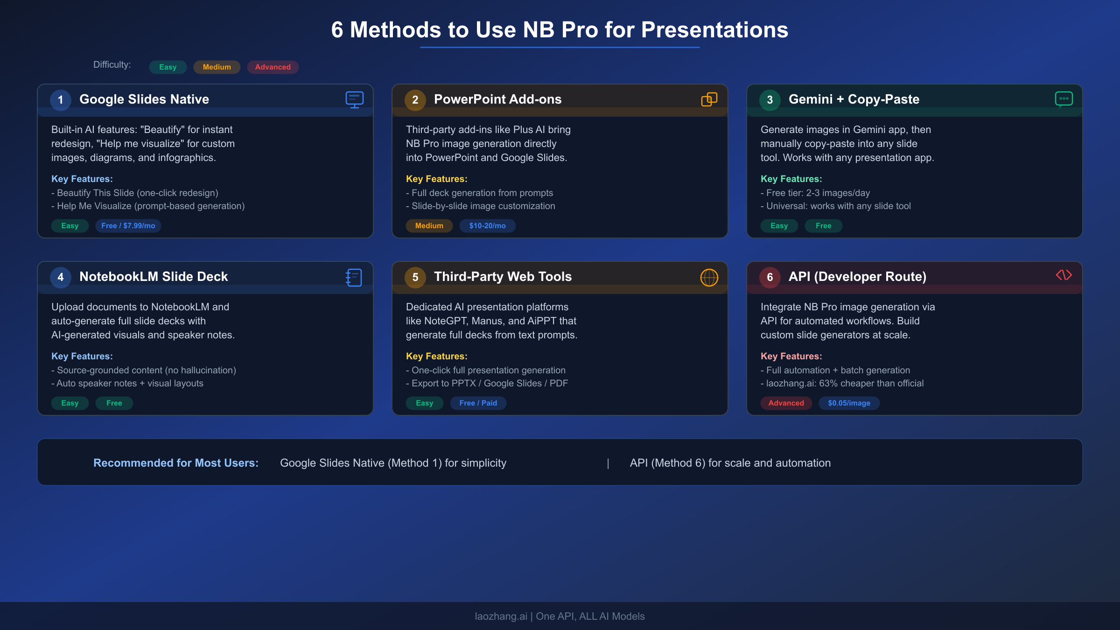Click the $0.05/image price badge
Screen dimensions: 1120x630
click(x=849, y=403)
